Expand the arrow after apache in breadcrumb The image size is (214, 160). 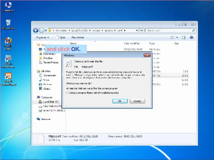115,30
